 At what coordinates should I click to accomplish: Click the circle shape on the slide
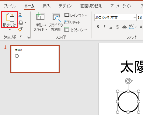click(x=128, y=102)
